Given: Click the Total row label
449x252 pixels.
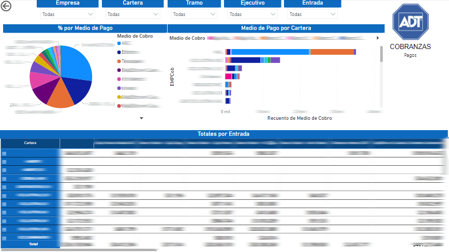Looking at the screenshot, I should point(33,244).
